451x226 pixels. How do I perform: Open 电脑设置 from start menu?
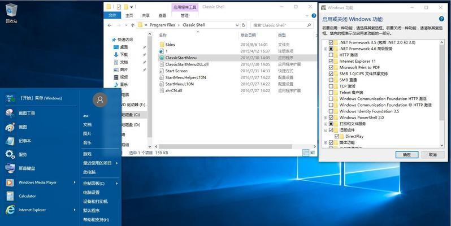[91, 192]
